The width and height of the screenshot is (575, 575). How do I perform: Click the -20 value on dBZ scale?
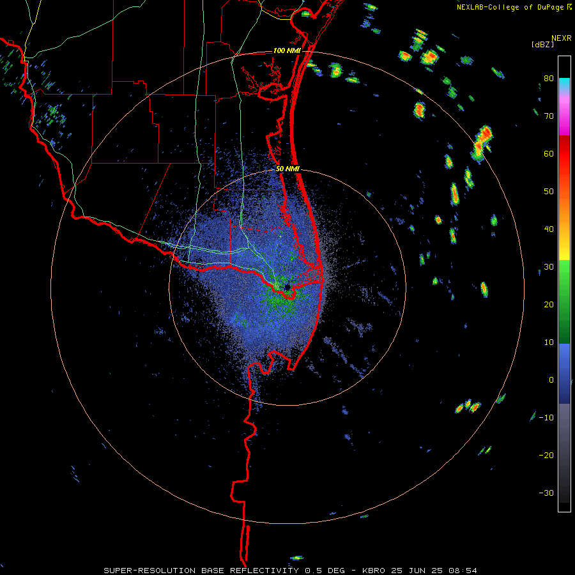(546, 455)
